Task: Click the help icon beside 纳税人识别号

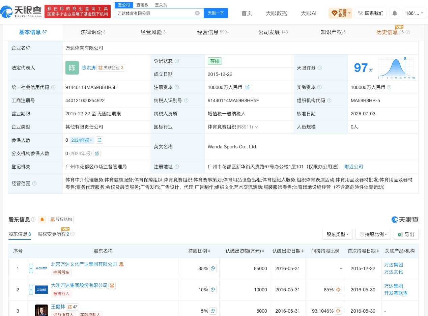Action: 186,100
